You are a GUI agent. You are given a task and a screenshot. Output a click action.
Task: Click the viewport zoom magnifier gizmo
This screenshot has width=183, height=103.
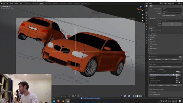[142, 15]
